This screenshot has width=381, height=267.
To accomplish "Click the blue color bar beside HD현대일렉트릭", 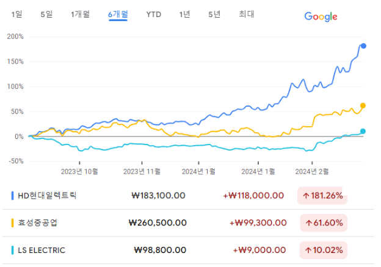I will coord(13,196).
